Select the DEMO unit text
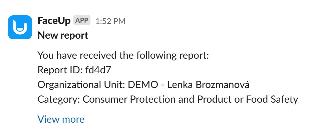This screenshot has width=319, height=133. click(143, 85)
